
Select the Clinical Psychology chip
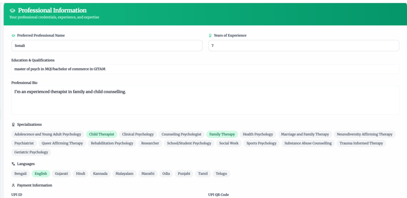point(138,134)
